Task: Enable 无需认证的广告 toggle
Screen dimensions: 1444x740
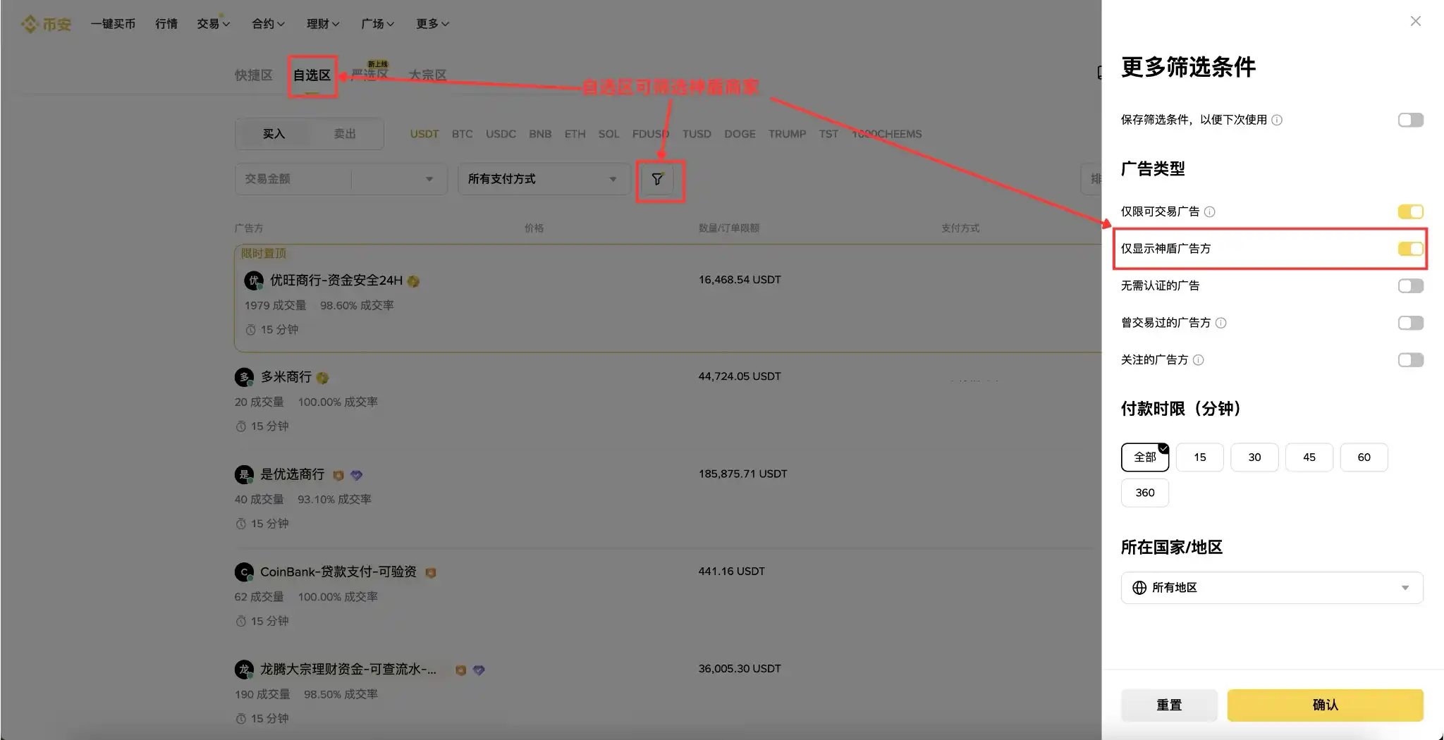Action: tap(1411, 285)
